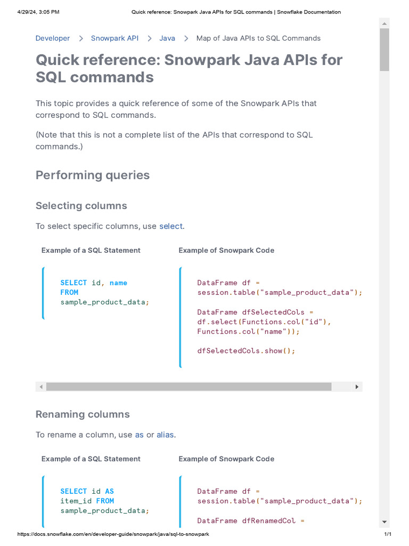Image resolution: width=409 pixels, height=546 pixels.
Task: Click the vertical scrollbar's up arrow
Action: (x=384, y=23)
